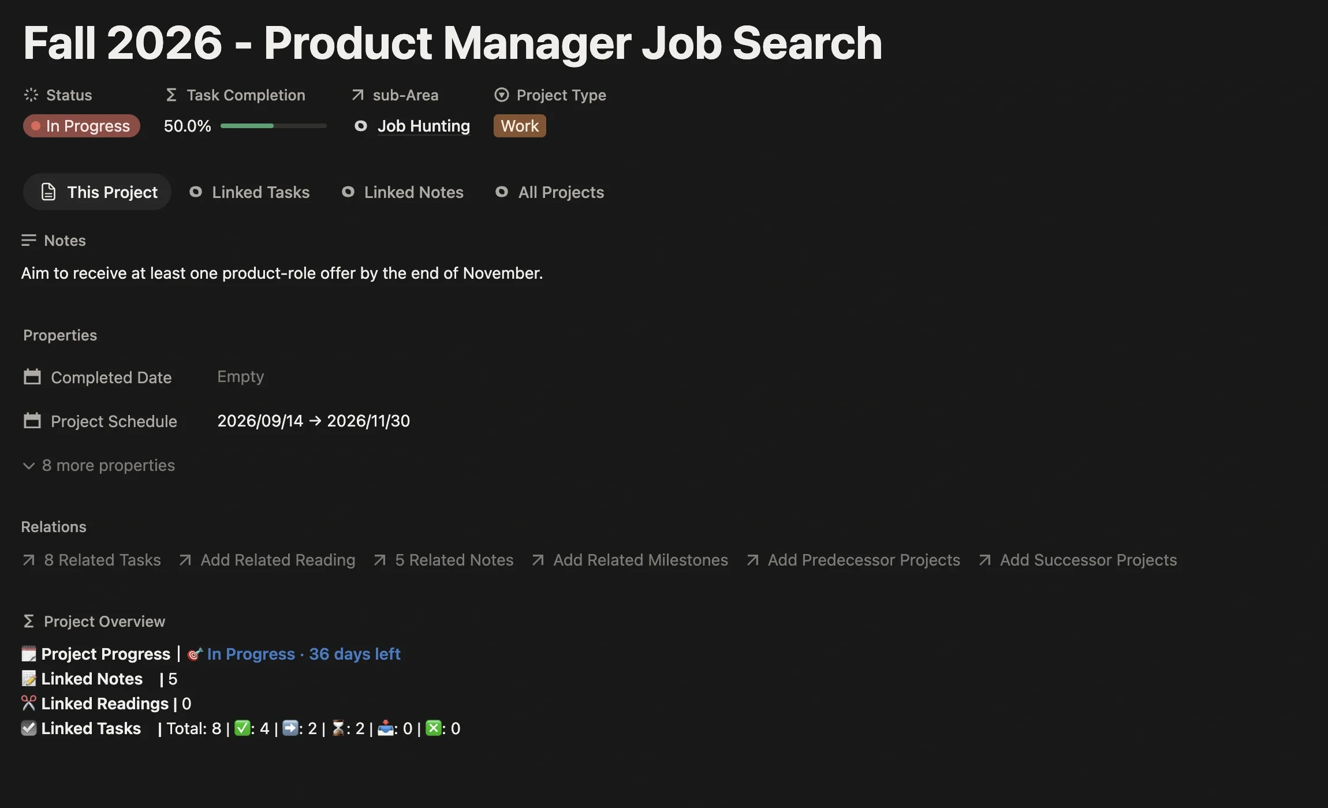This screenshot has height=808, width=1328.
Task: Click the notes text about product-role offer
Action: 282,273
